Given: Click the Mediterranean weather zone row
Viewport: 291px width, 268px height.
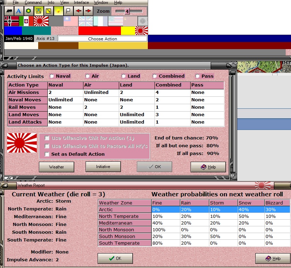Looking at the screenshot, I should (x=194, y=223).
